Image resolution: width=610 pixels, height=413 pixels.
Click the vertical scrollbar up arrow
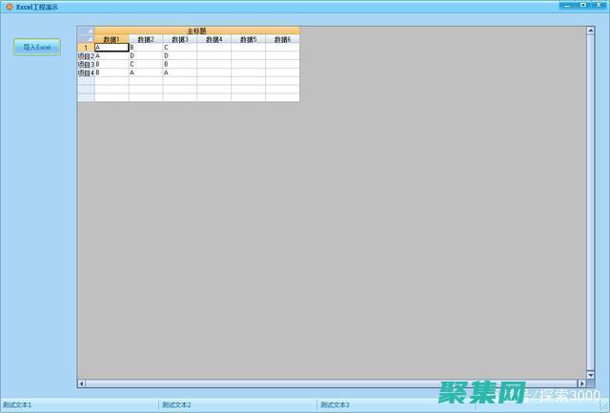[591, 31]
